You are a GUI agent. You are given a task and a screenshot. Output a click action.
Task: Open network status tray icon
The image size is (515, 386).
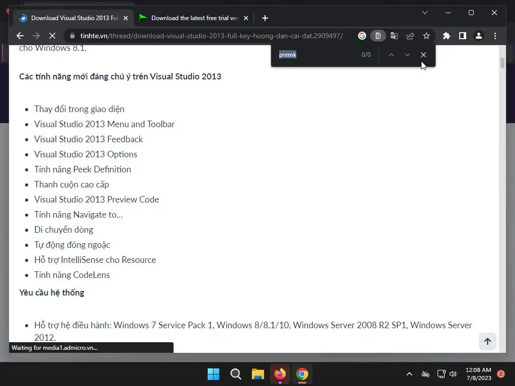(441, 374)
